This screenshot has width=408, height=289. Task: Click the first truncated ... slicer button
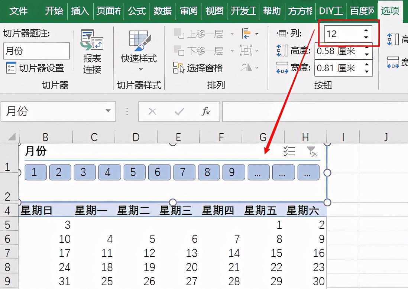259,172
